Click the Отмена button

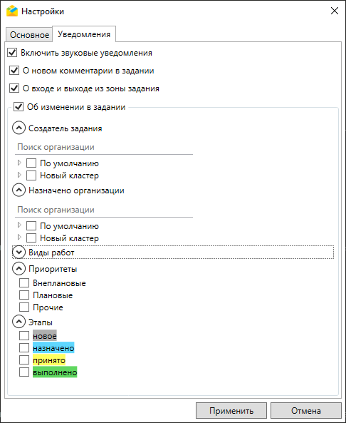(x=306, y=411)
